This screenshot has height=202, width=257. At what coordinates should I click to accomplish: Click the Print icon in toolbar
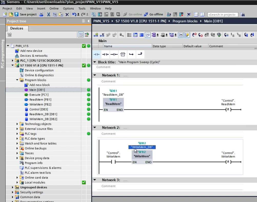[41, 14]
